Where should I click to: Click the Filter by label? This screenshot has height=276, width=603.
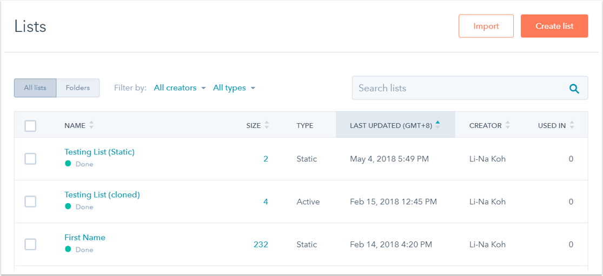(130, 88)
